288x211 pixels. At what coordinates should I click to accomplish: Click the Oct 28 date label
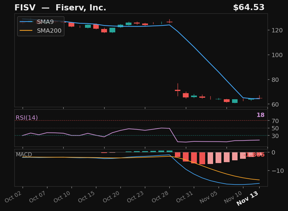(x=161, y=197)
